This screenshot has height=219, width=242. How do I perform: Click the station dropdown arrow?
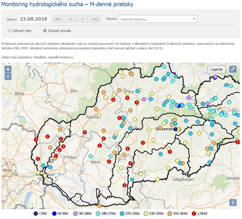(x=194, y=19)
